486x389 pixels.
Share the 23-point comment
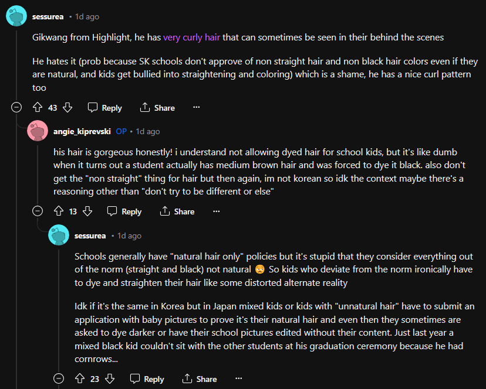click(200, 379)
